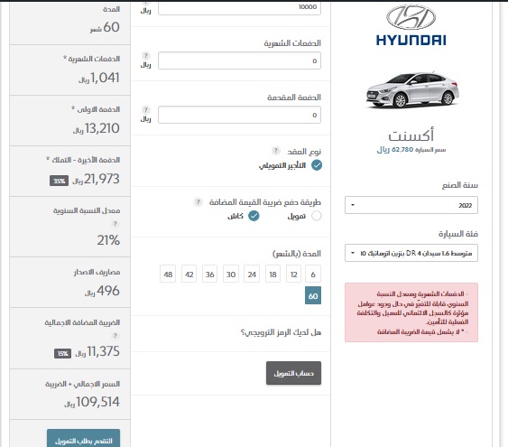Open the manufacturing year 2022 dropdown
The height and width of the screenshot is (447, 508).
point(411,205)
